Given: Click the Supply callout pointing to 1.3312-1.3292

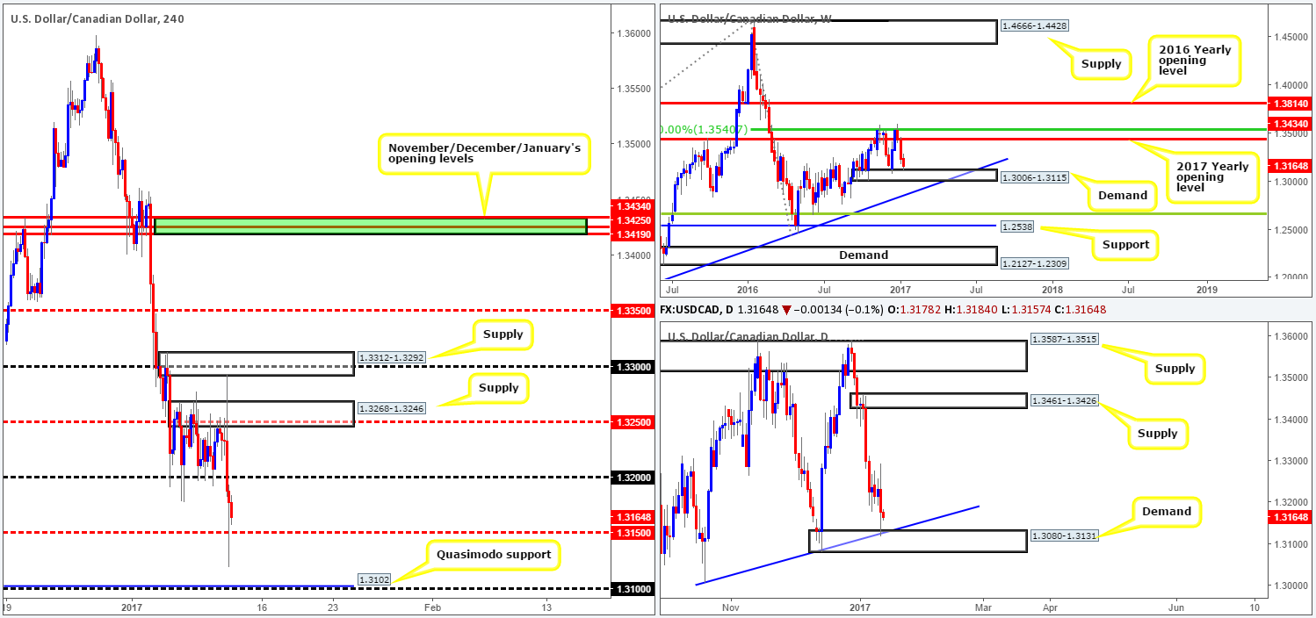Looking at the screenshot, I should coord(502,334).
